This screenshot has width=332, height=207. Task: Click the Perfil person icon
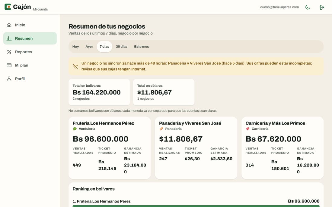pos(9,79)
